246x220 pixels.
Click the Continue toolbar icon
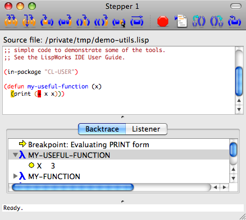137,21
